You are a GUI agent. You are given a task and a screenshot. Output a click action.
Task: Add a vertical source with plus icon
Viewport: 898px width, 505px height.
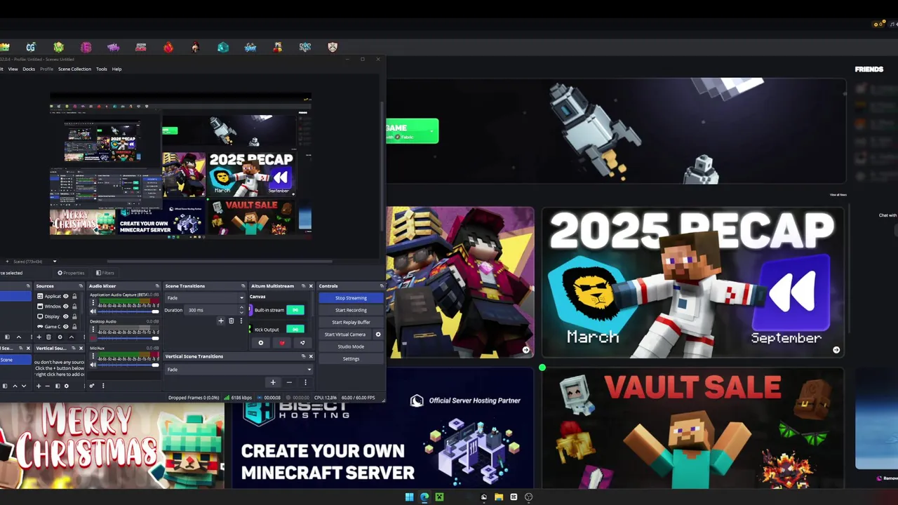(39, 386)
